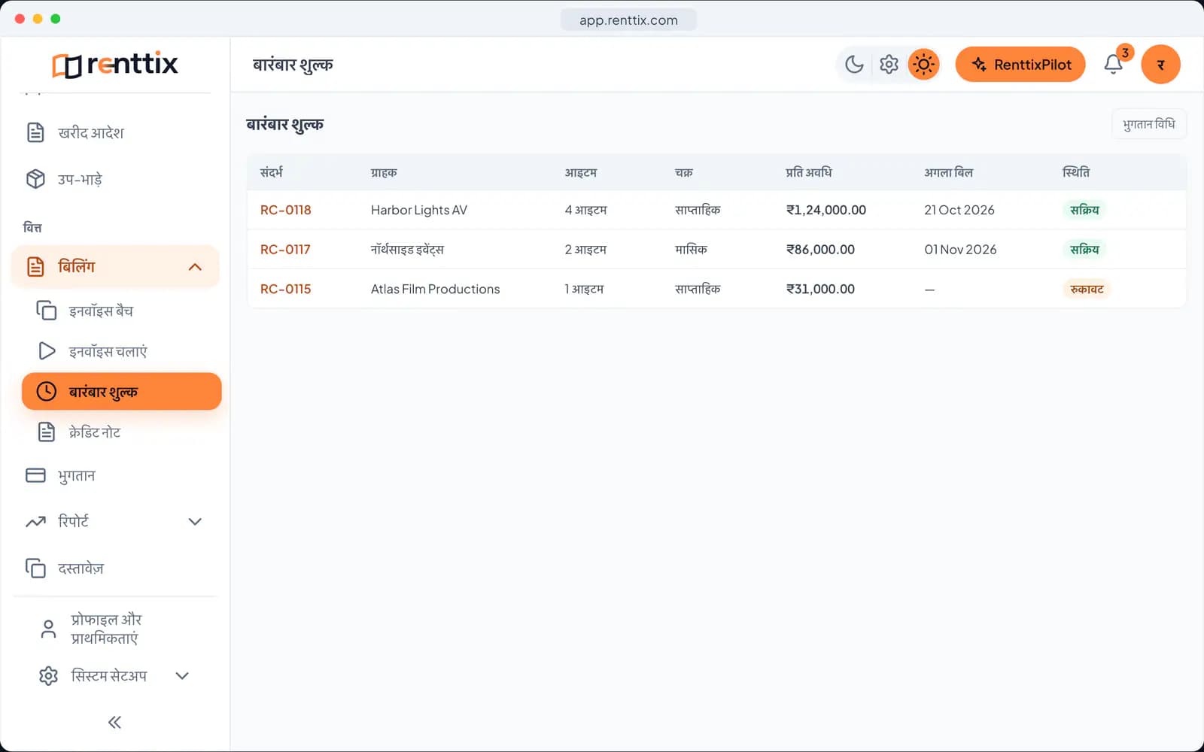The width and height of the screenshot is (1204, 752).
Task: Click रुकावट status badge
Action: [x=1087, y=289]
